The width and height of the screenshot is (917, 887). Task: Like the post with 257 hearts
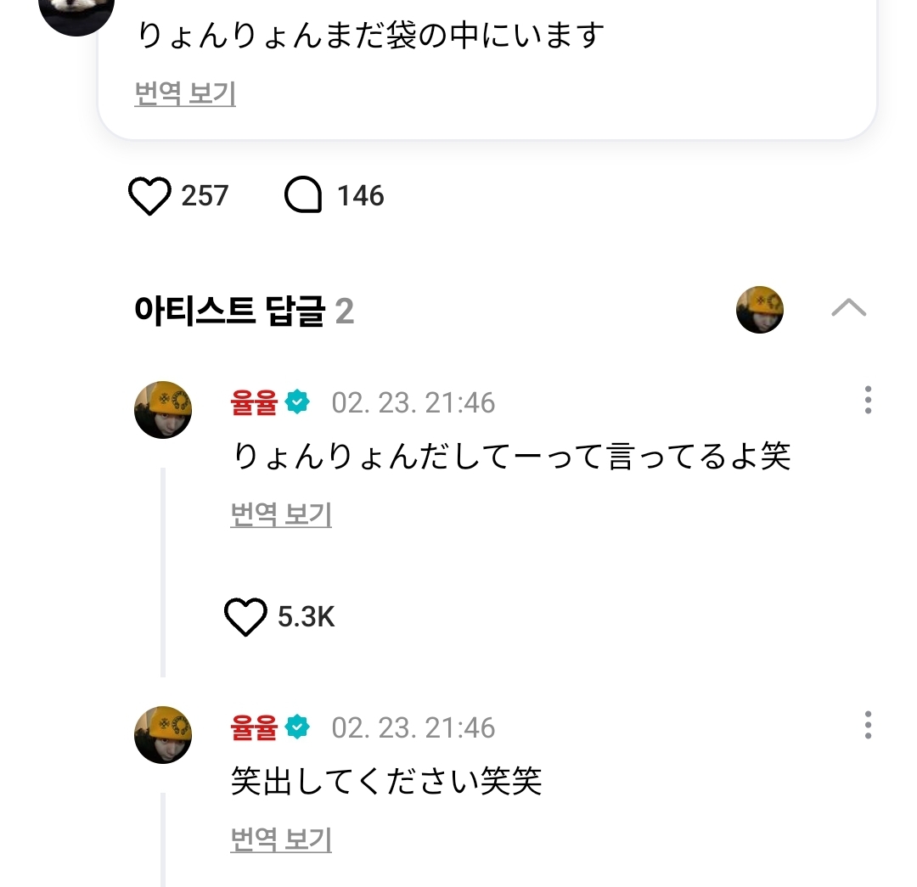tap(149, 196)
